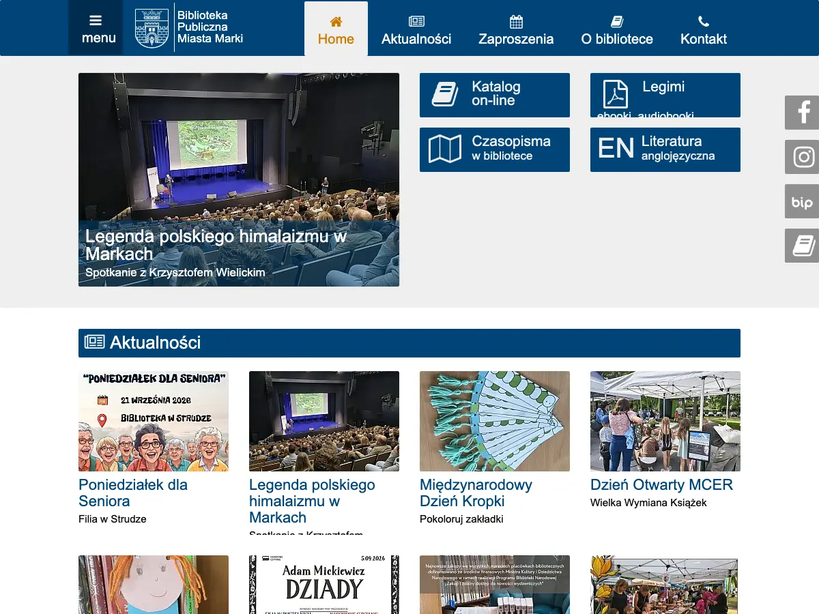Click the book icon in the side panel
The height and width of the screenshot is (614, 819).
pyautogui.click(x=802, y=246)
